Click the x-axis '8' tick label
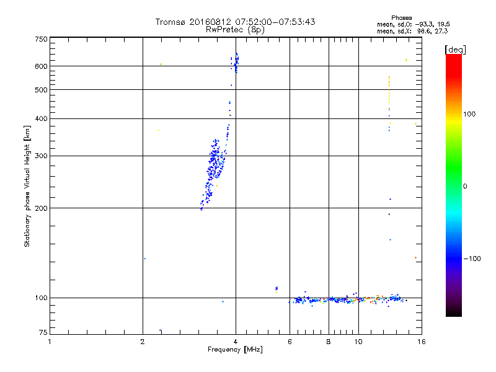 pos(329,342)
